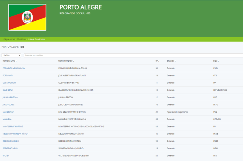
Task: Open candidate Fernanda Melchionna
Action: click(x=14, y=68)
